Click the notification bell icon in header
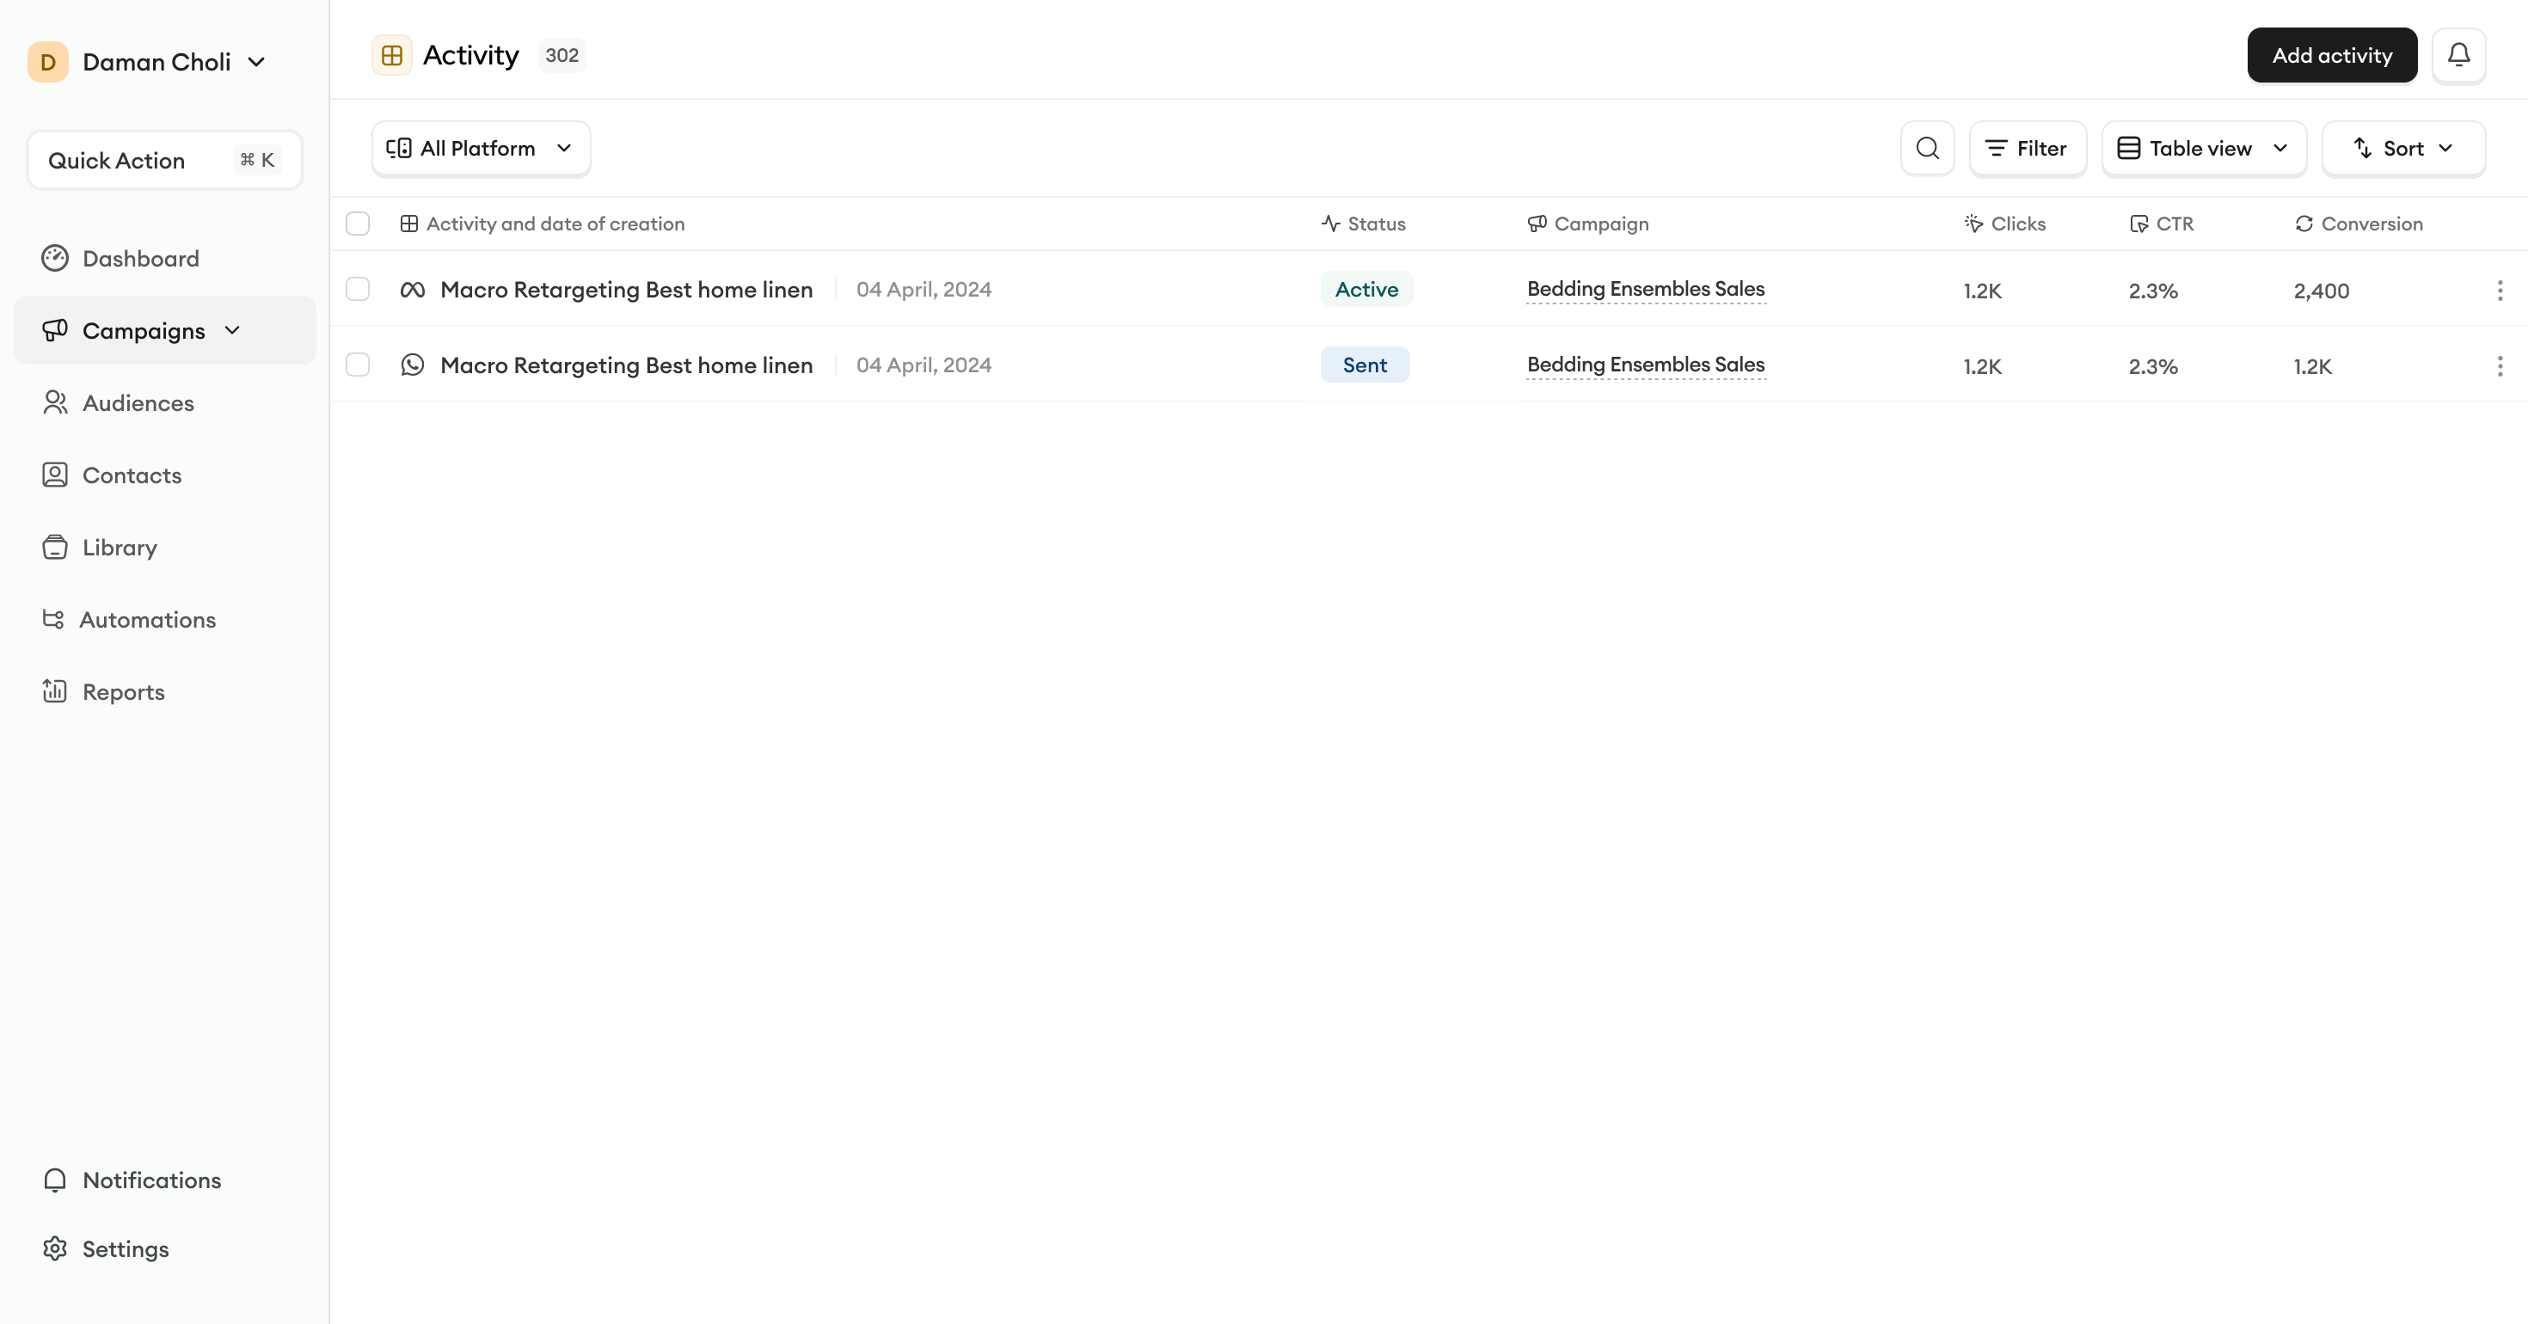Image resolution: width=2528 pixels, height=1324 pixels. 2458,55
